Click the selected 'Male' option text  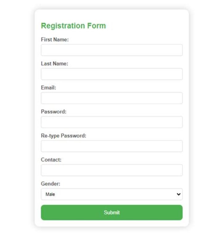click(50, 194)
